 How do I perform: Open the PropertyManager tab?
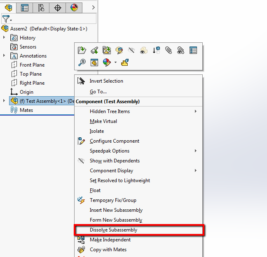click(25, 8)
